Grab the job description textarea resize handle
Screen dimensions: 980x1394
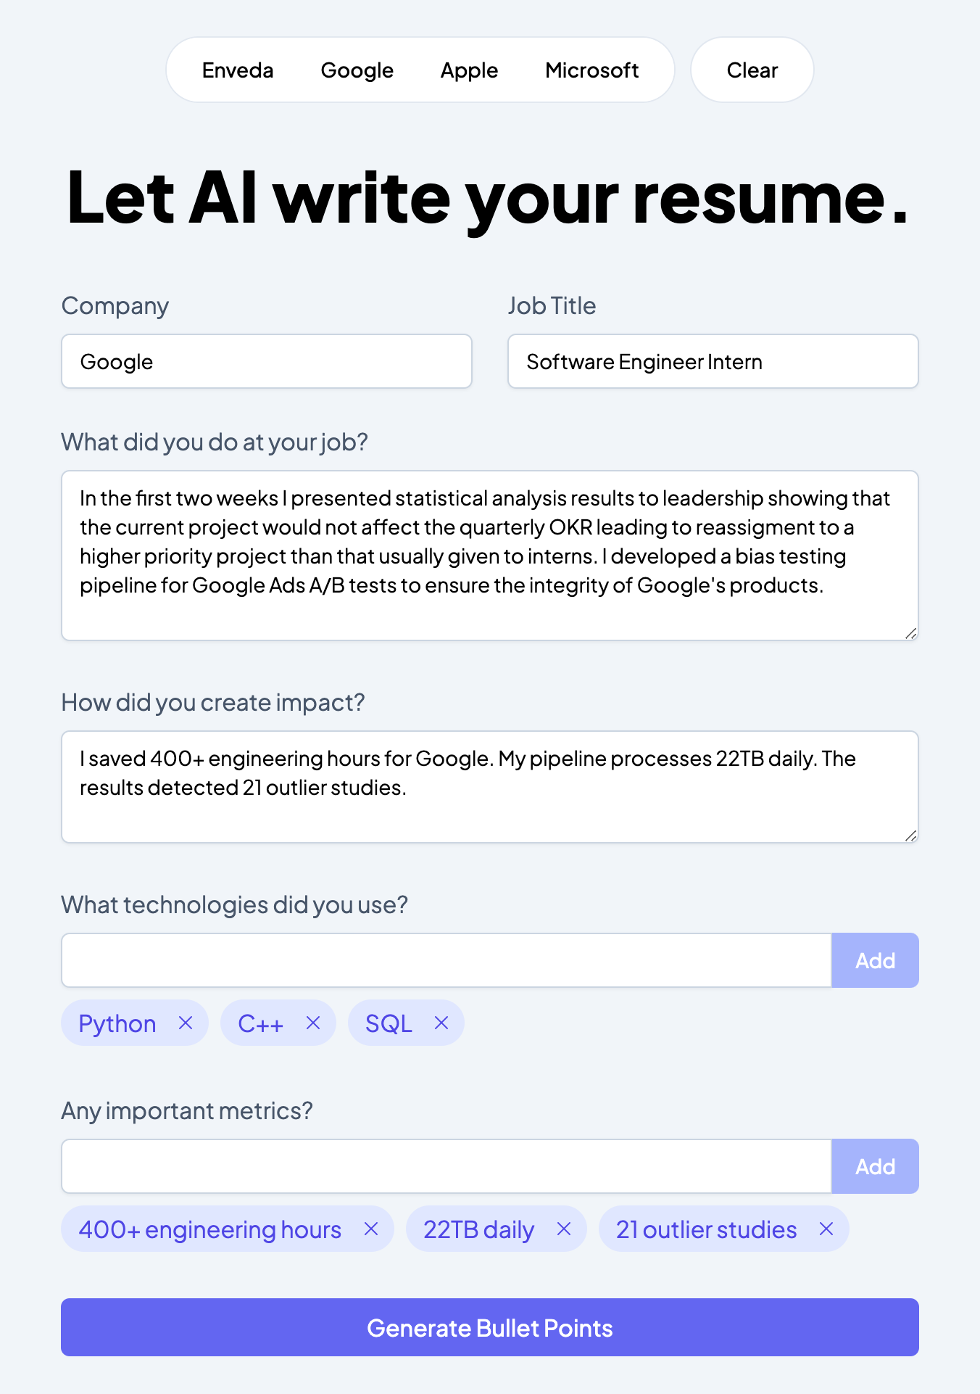[x=911, y=633]
